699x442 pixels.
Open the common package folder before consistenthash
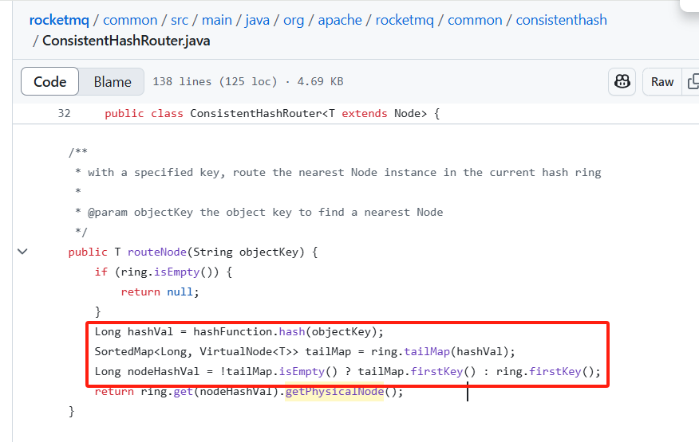(475, 20)
